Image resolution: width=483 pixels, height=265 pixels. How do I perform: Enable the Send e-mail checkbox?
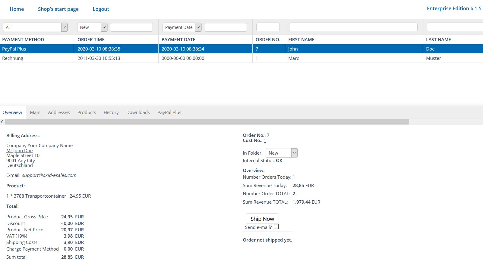(276, 227)
